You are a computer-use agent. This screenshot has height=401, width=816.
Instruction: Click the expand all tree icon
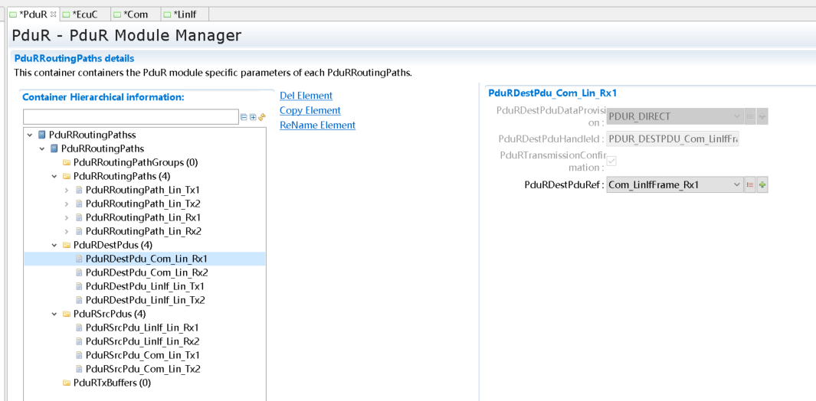pyautogui.click(x=253, y=117)
